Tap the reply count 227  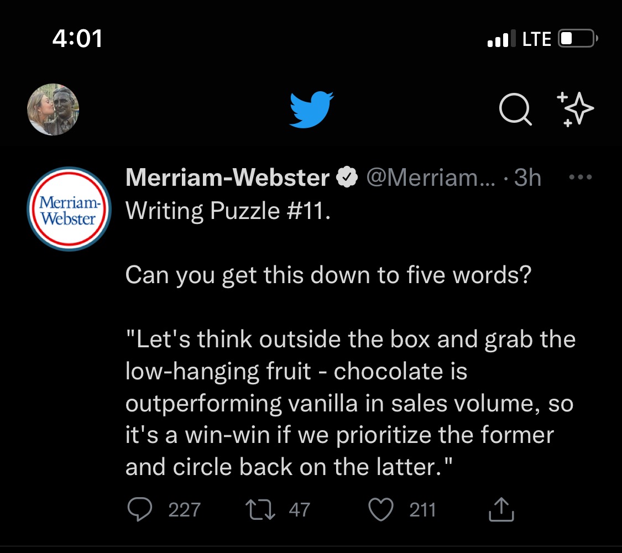pyautogui.click(x=184, y=509)
